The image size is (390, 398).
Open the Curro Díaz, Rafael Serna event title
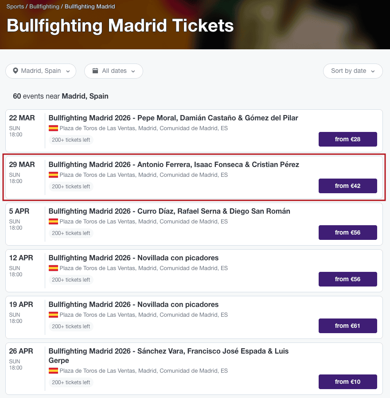(169, 211)
